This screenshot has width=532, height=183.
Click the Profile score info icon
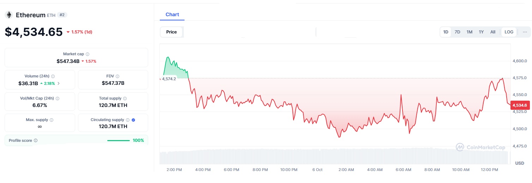[x=36, y=140]
